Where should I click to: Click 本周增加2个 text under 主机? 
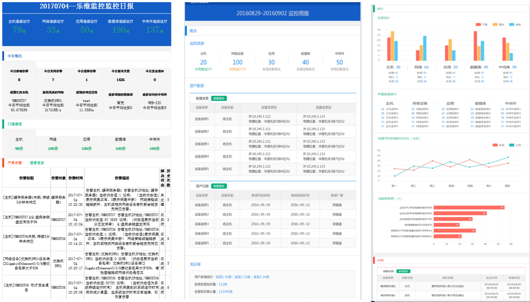pyautogui.click(x=204, y=69)
